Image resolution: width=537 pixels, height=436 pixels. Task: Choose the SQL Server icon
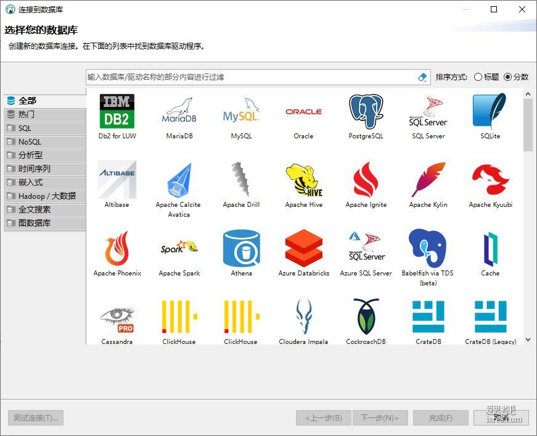coord(428,111)
